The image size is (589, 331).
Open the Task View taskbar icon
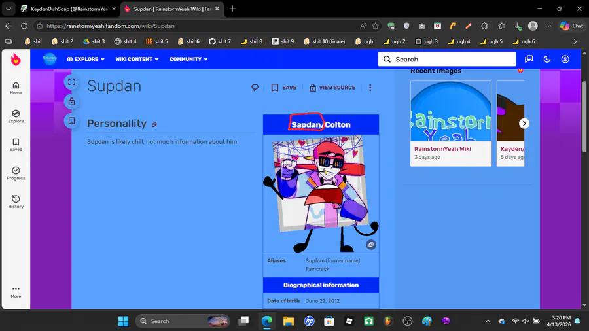(x=244, y=321)
